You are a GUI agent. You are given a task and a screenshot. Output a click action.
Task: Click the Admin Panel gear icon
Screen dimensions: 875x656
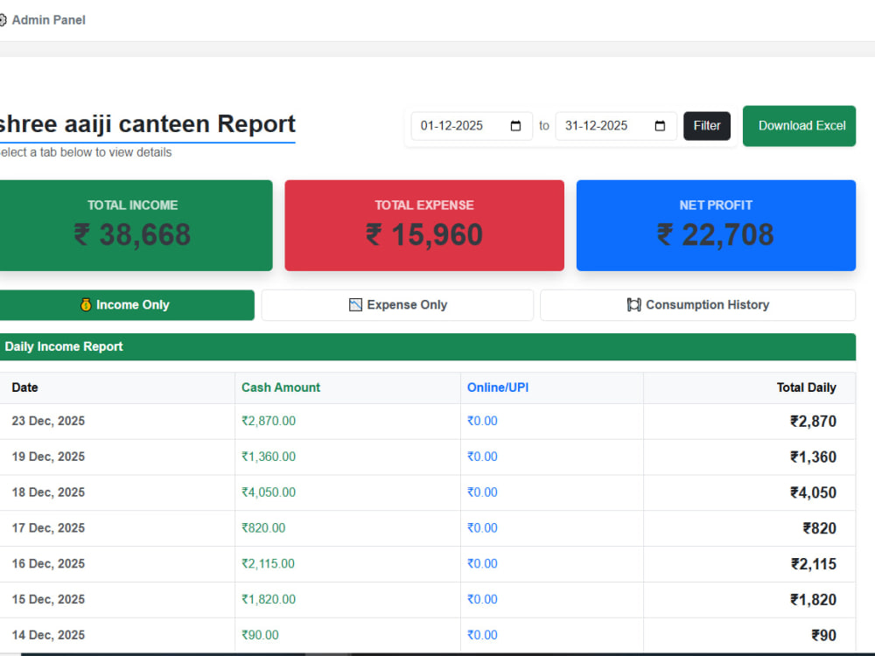(3, 20)
